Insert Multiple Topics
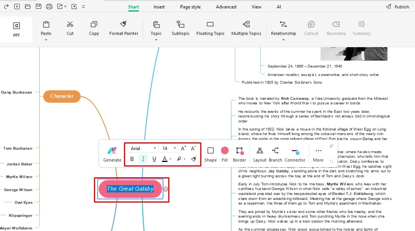 (x=246, y=28)
